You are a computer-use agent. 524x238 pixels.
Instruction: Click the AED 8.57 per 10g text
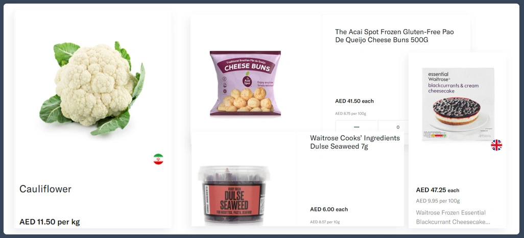(x=325, y=222)
